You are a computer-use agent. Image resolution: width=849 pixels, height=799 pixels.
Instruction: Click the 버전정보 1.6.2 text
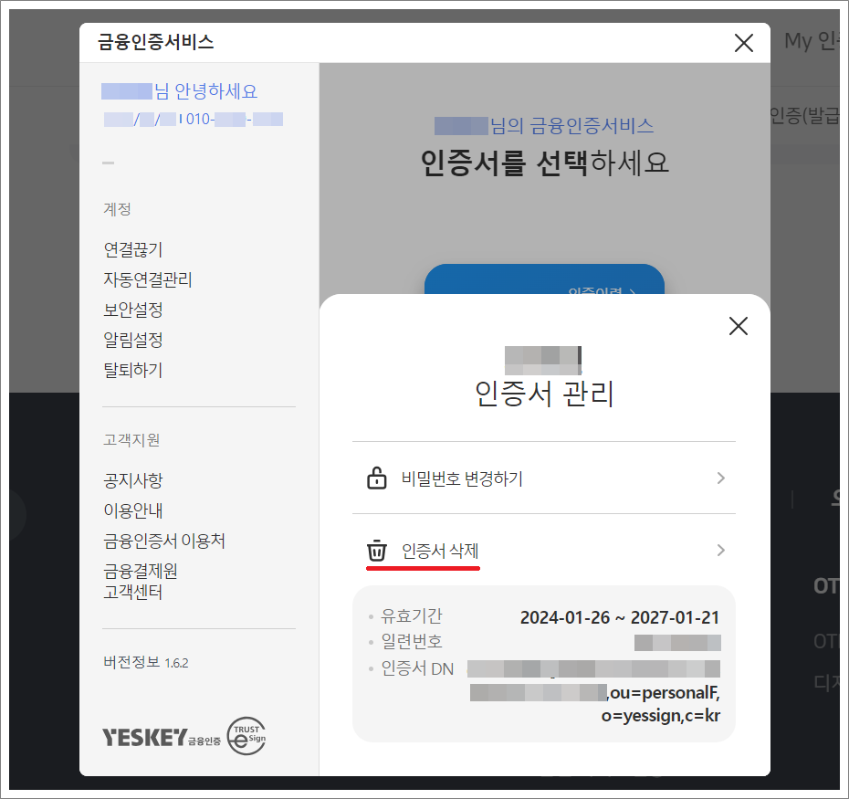pyautogui.click(x=146, y=663)
